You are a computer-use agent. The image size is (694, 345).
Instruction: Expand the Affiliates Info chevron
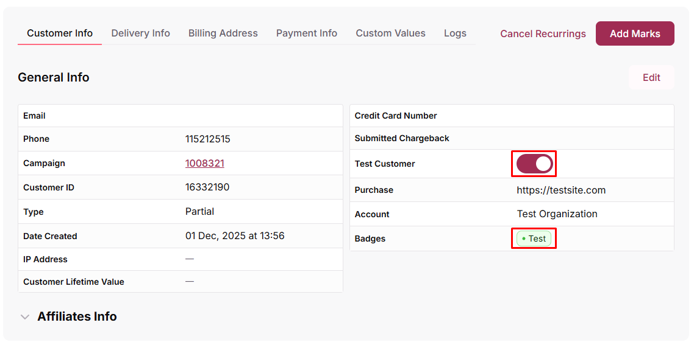click(25, 317)
